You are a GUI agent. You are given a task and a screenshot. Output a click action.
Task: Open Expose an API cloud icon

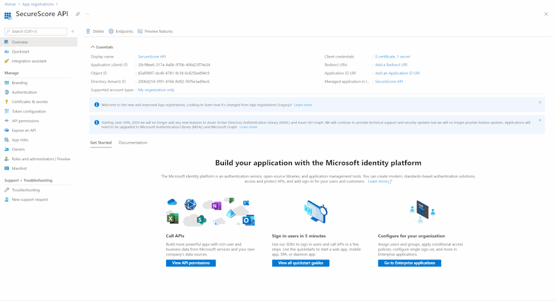tap(7, 130)
